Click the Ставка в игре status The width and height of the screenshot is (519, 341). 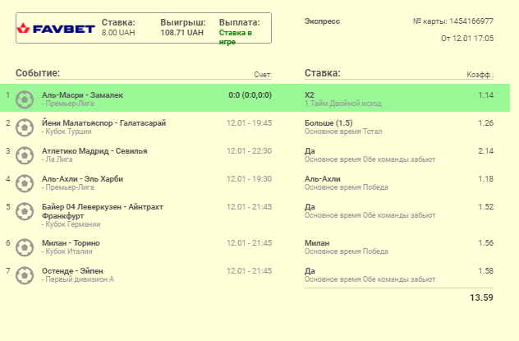click(236, 37)
